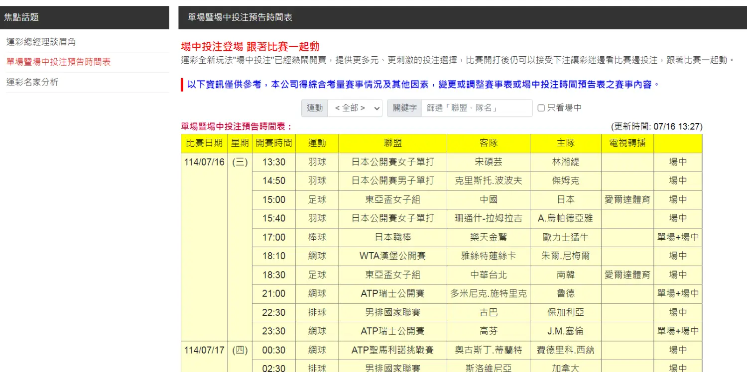747x372 pixels.
Task: Click the 18:30 start time cell
Action: (274, 275)
